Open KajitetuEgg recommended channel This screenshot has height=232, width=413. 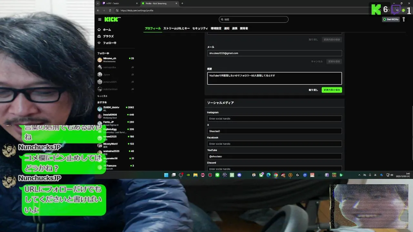116,130
